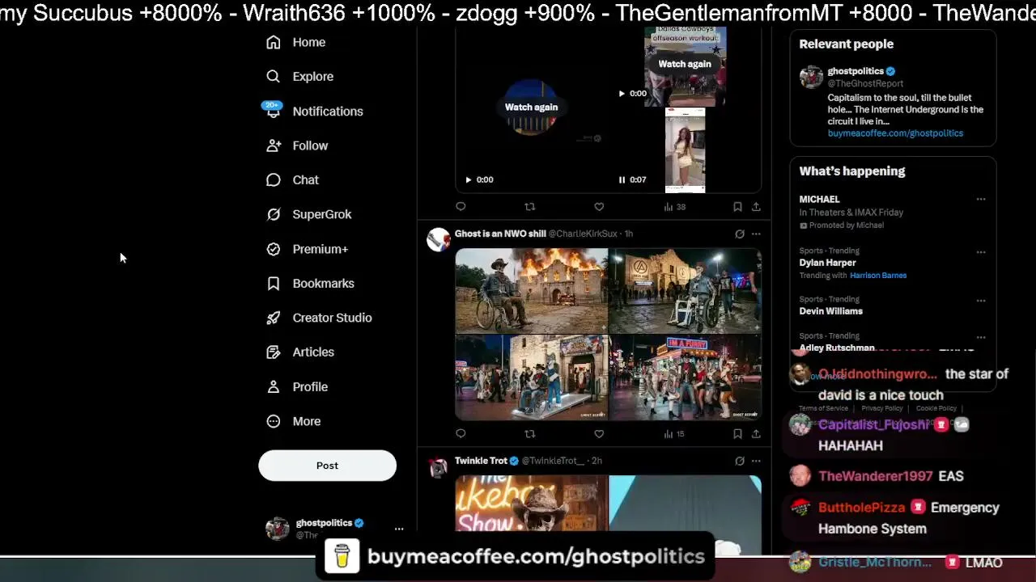This screenshot has height=582, width=1036.
Task: Open Twinkle Trot profile name
Action: click(x=481, y=461)
